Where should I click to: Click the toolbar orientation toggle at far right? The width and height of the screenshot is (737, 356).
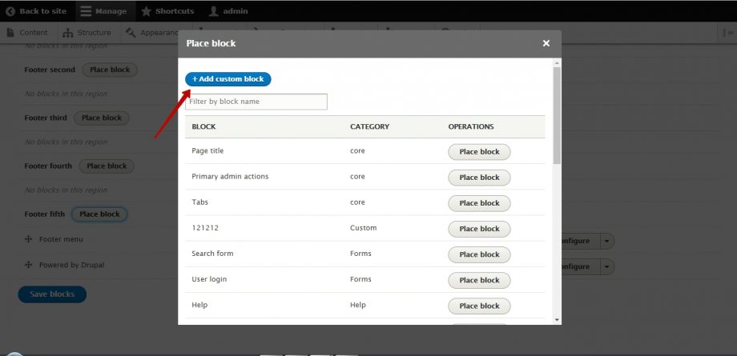tap(727, 33)
